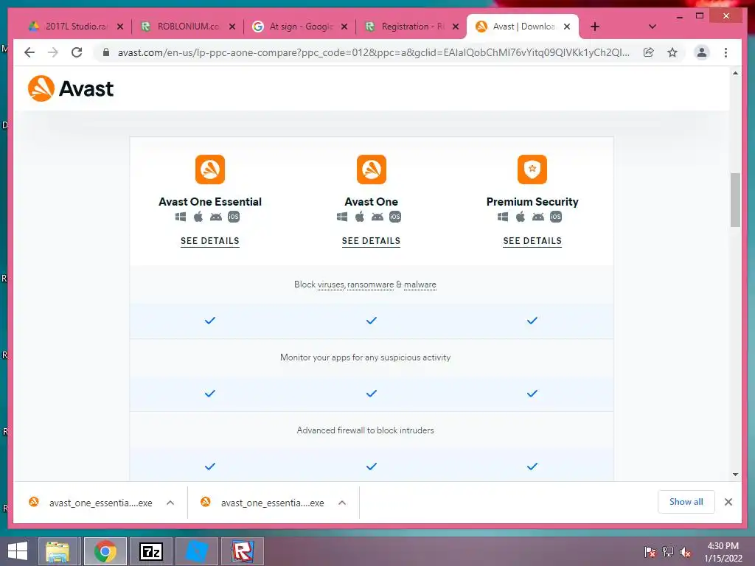This screenshot has width=755, height=566.
Task: Open the blue Roblox Studio taskbar icon
Action: point(196,551)
